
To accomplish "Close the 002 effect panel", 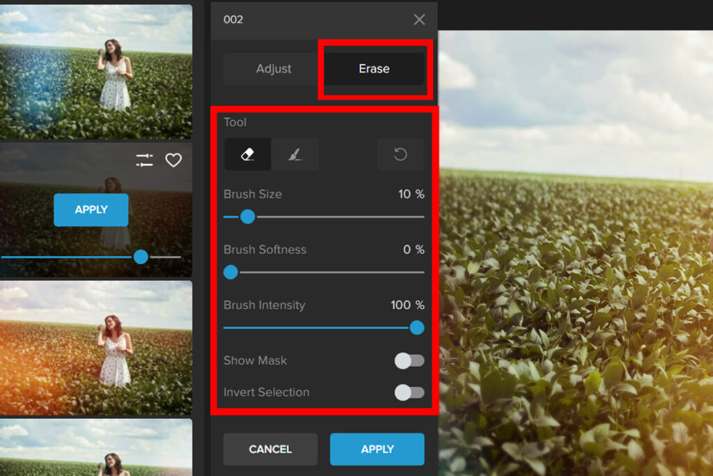I will point(419,20).
